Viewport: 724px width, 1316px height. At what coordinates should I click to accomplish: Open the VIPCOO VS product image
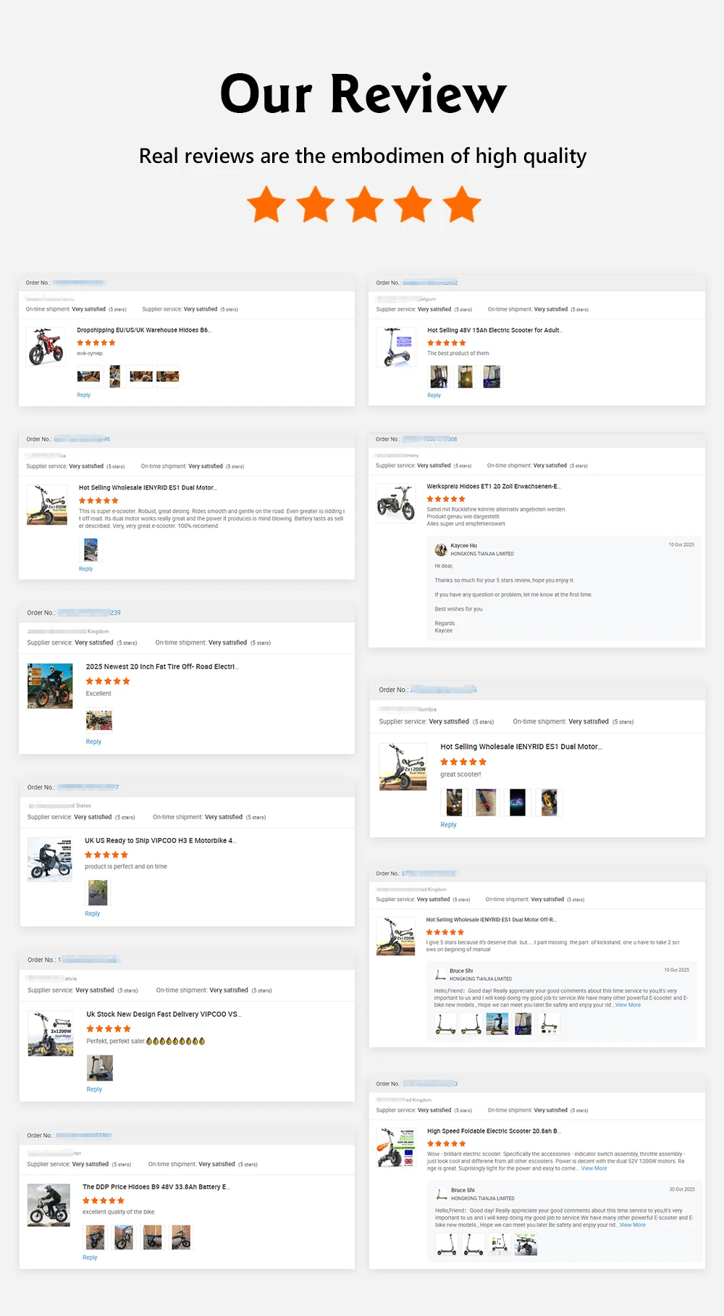(51, 1034)
